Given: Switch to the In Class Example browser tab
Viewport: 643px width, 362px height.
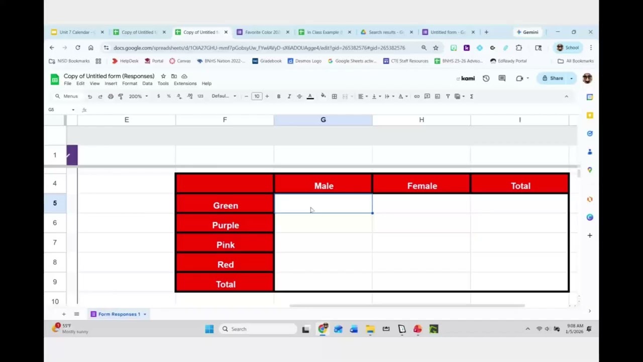Looking at the screenshot, I should click(x=325, y=32).
